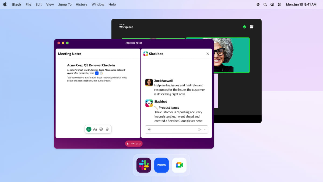Pause the meeting recording

click(x=128, y=144)
